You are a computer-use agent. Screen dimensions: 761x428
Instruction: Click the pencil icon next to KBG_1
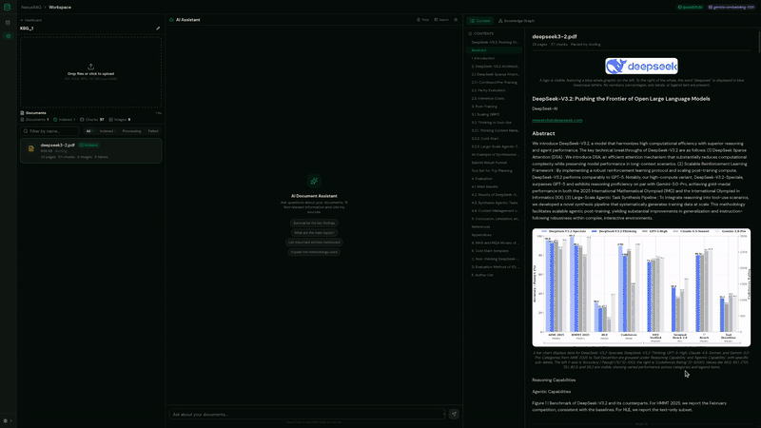click(158, 29)
